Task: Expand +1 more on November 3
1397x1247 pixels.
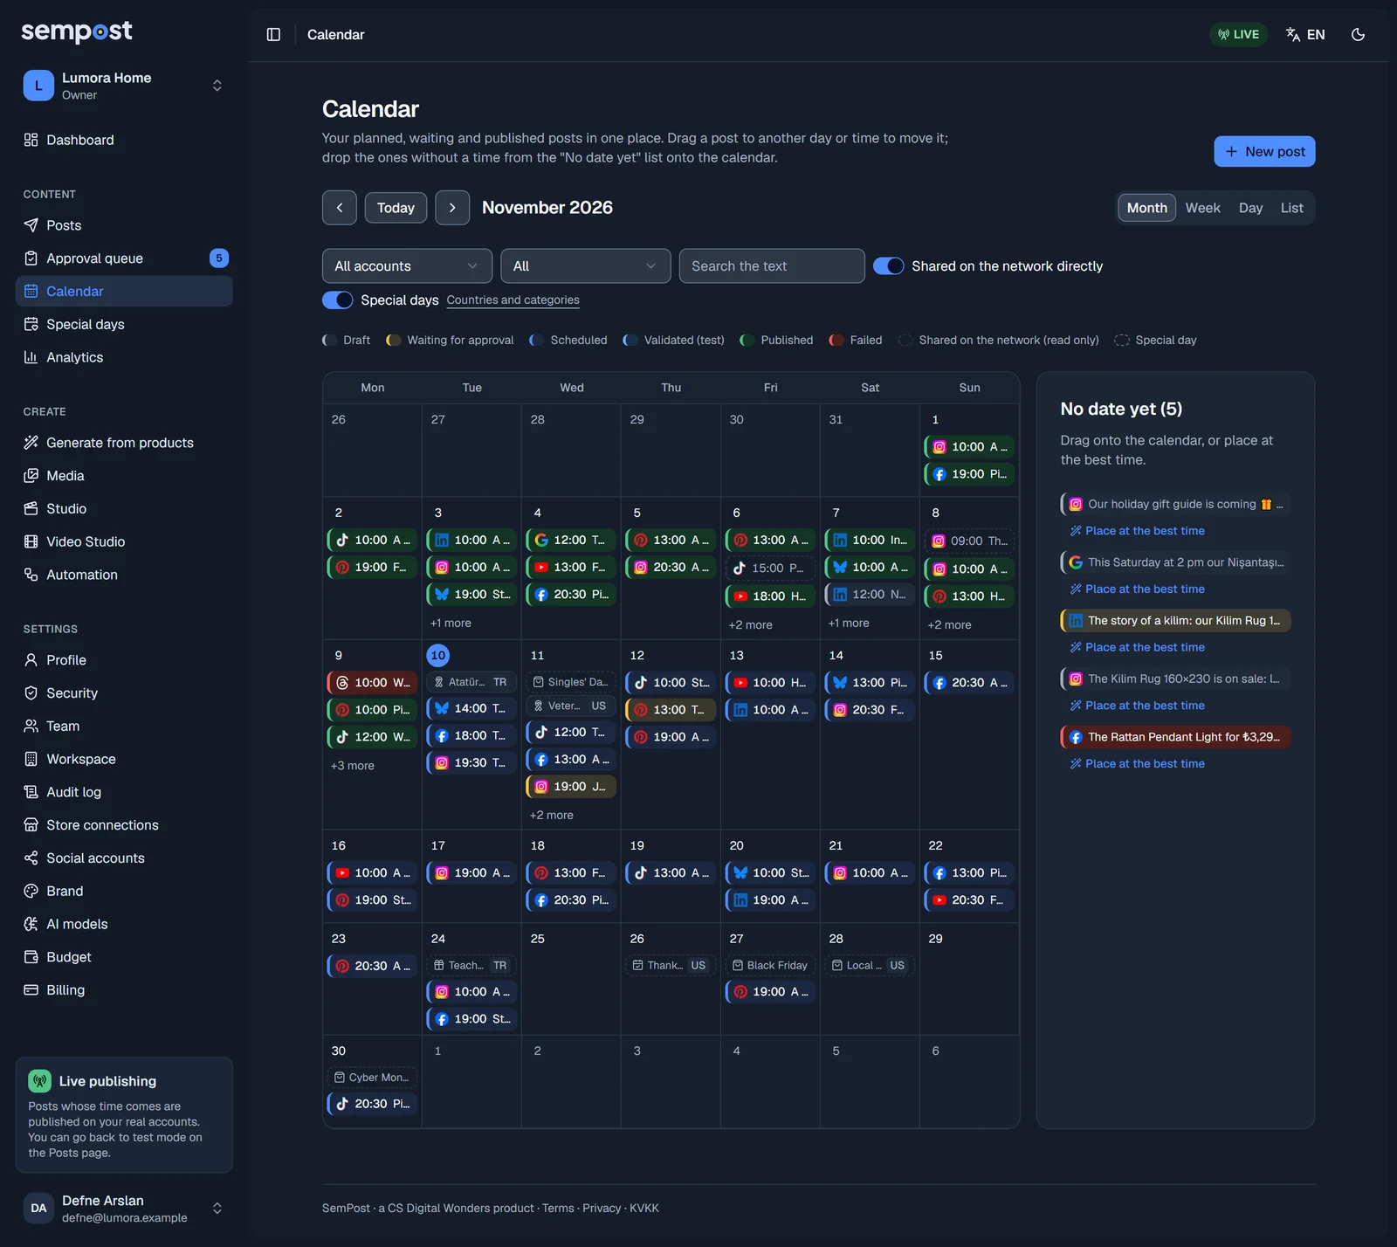Action: click(x=451, y=623)
